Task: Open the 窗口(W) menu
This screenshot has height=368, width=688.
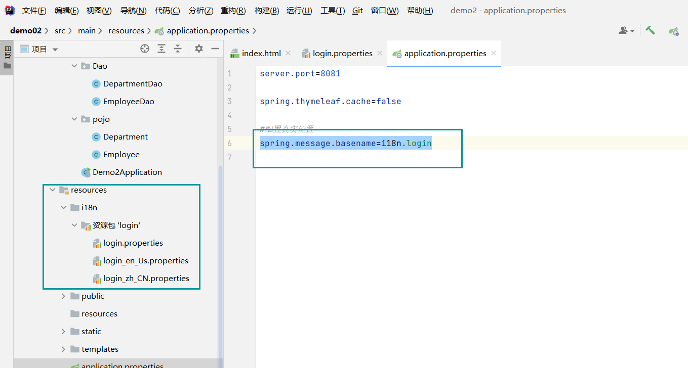Action: point(385,11)
